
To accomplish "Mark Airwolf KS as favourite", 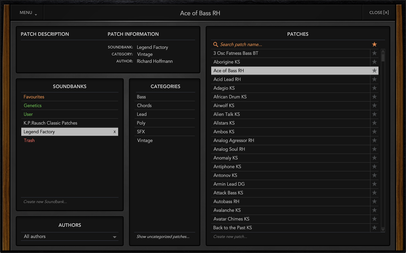I will click(374, 105).
